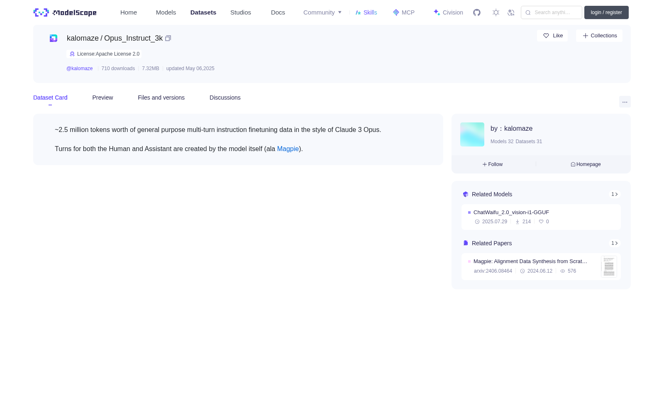Open the Models navigation item
Screen dimensions: 664x415
click(166, 12)
